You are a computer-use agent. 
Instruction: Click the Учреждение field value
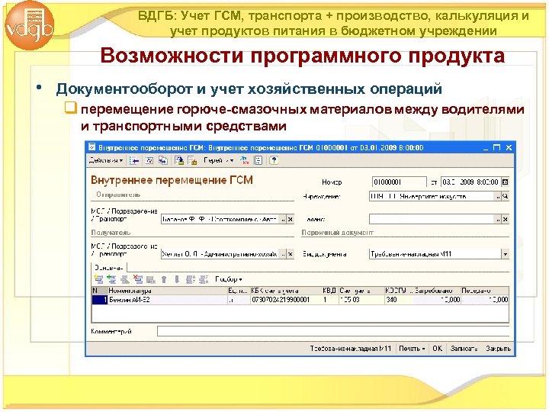click(x=432, y=197)
